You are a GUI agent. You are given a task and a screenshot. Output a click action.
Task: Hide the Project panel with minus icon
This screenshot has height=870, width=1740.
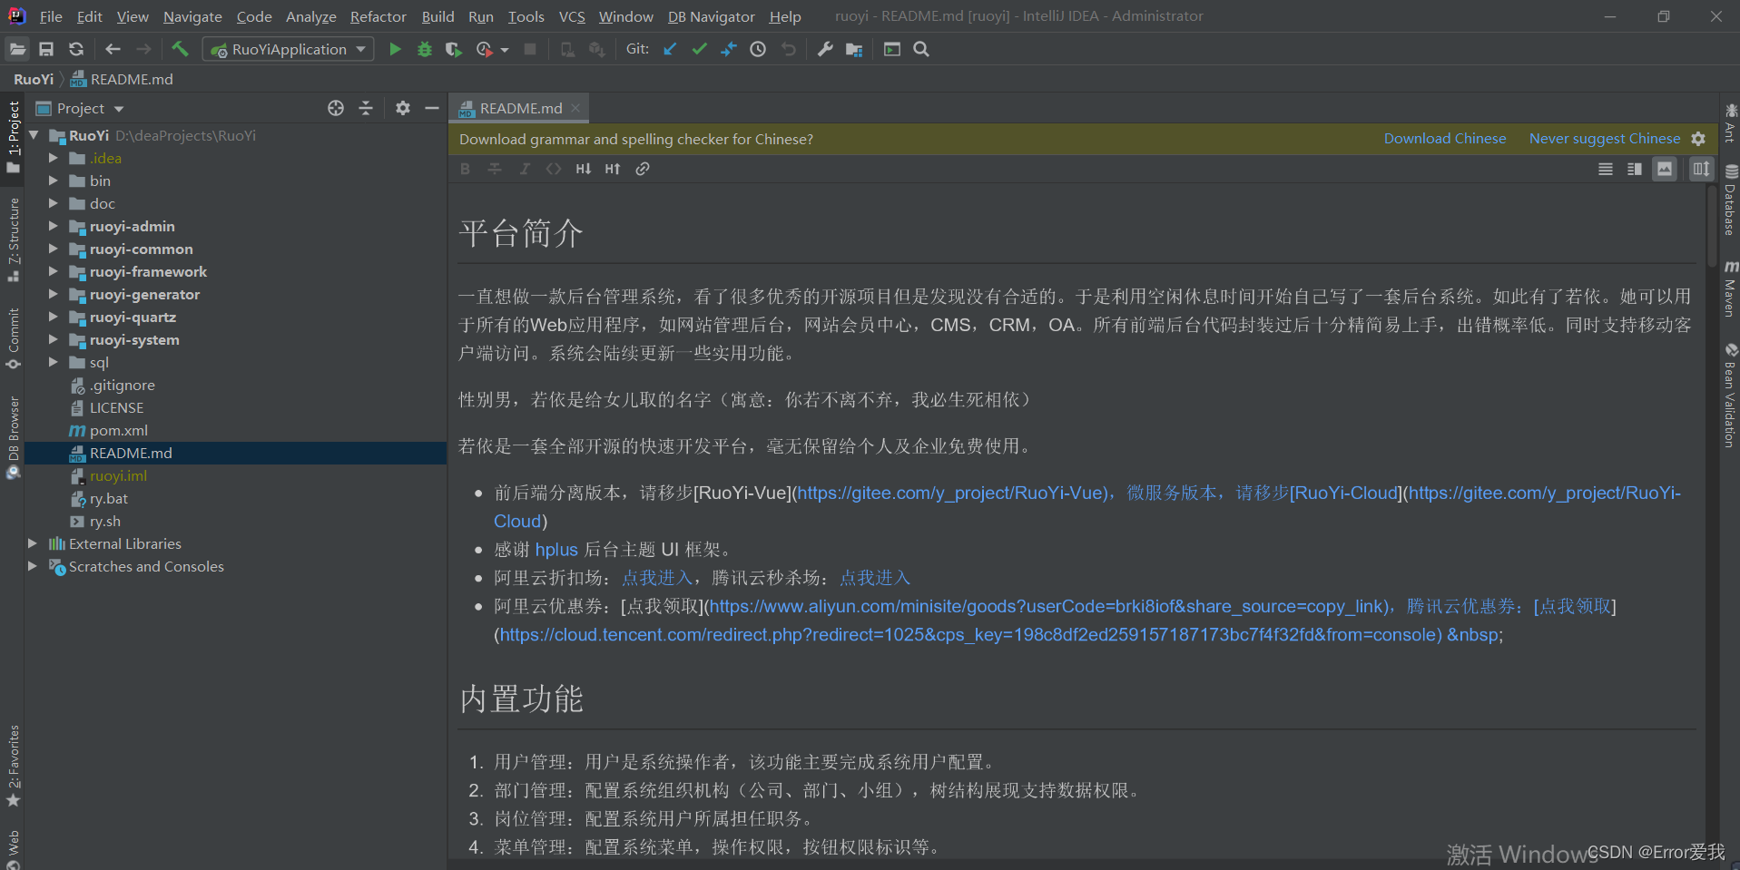click(x=432, y=108)
